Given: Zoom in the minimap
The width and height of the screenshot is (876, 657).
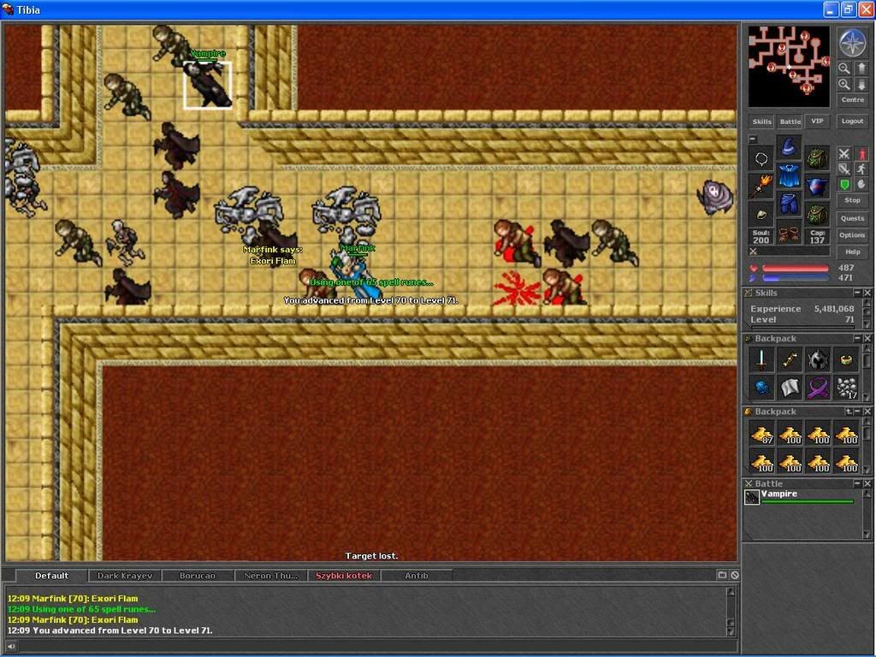Looking at the screenshot, I should point(843,85).
